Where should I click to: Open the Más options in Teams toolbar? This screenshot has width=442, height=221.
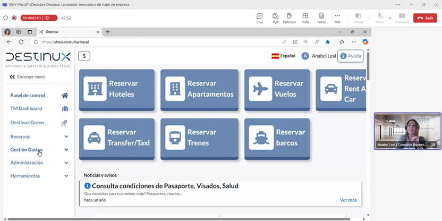pos(337,18)
